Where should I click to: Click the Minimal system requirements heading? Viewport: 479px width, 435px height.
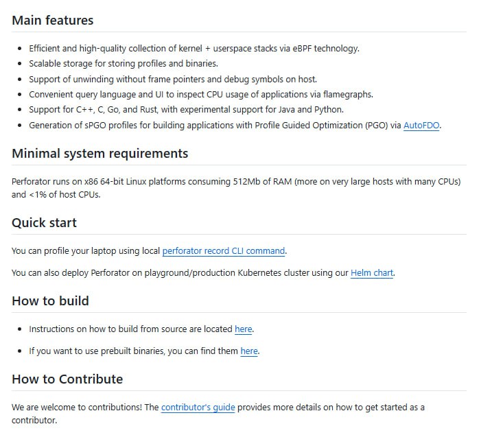point(100,154)
